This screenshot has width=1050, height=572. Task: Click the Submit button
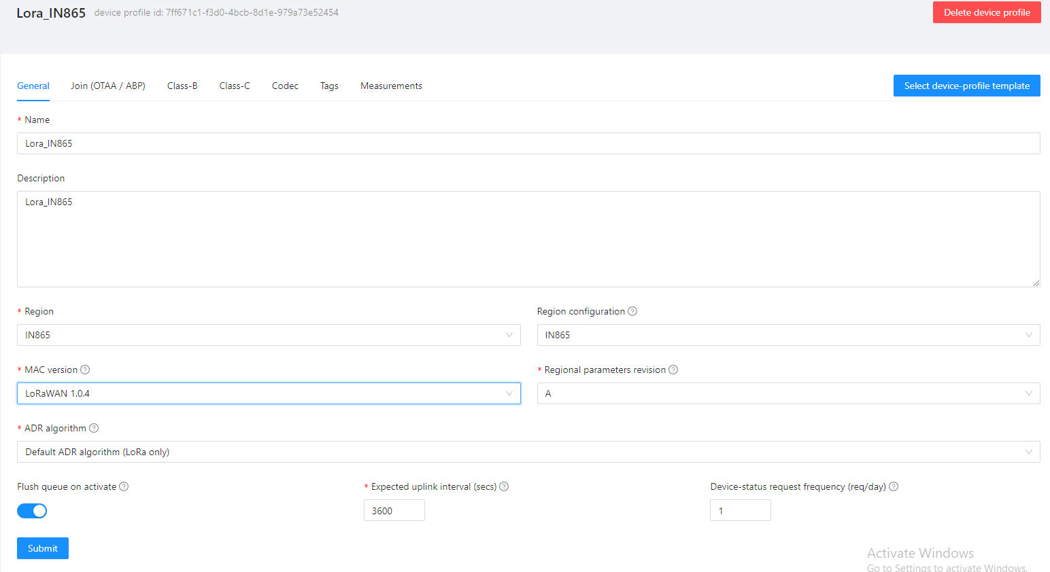coord(43,548)
